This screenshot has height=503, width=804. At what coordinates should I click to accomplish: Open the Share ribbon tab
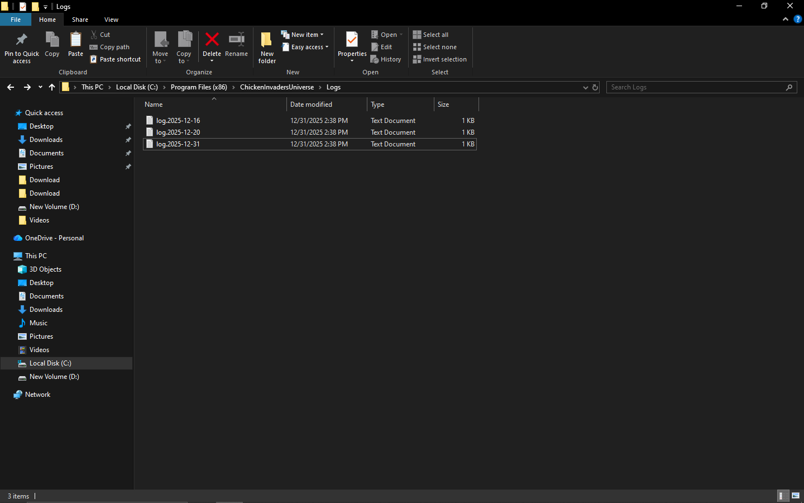80,20
